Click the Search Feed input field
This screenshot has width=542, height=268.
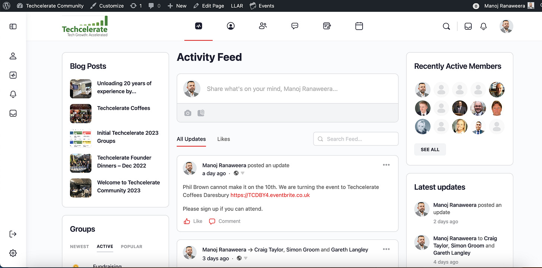[x=356, y=139]
